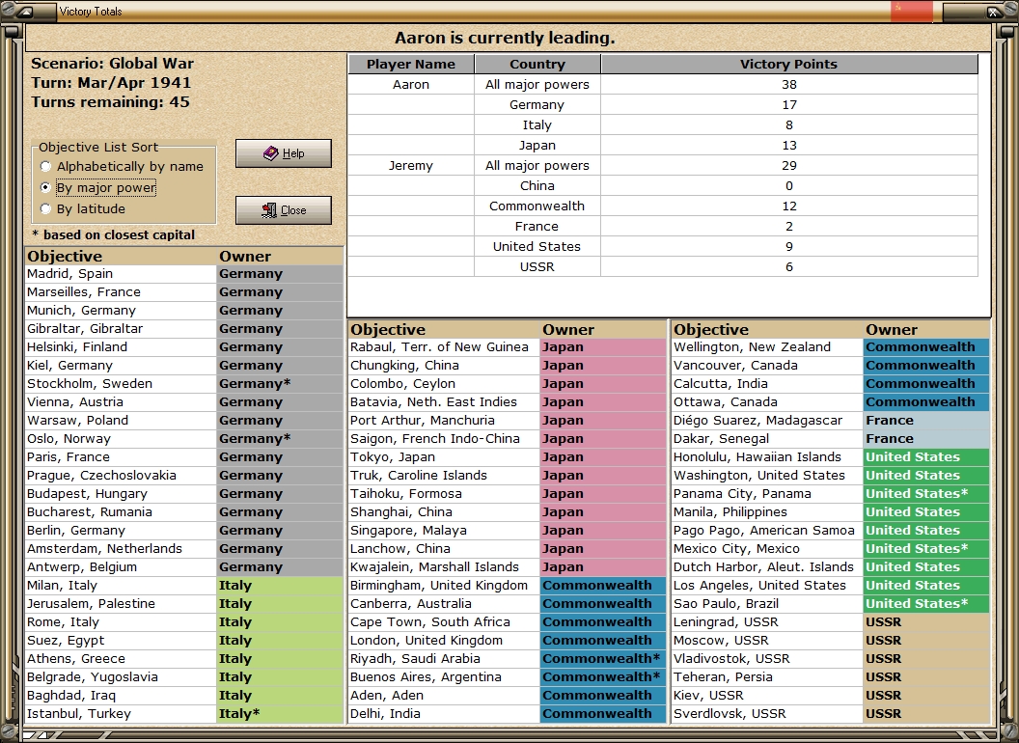The image size is (1019, 743).
Task: Select the Rabaul, Terr. of New Guinea objective
Action: point(445,347)
